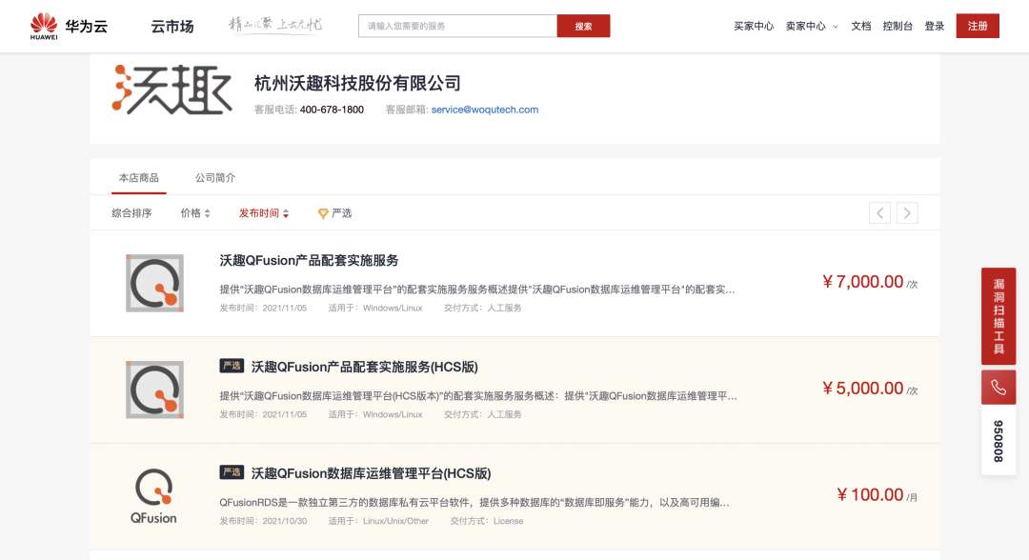Click QFusion icon of HCS版 实施服务 product
Viewport: 1029px width, 560px height.
(155, 390)
